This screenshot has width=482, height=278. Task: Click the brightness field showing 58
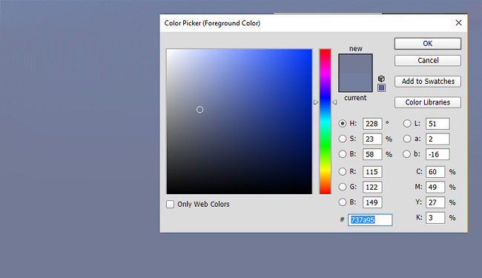coord(372,154)
